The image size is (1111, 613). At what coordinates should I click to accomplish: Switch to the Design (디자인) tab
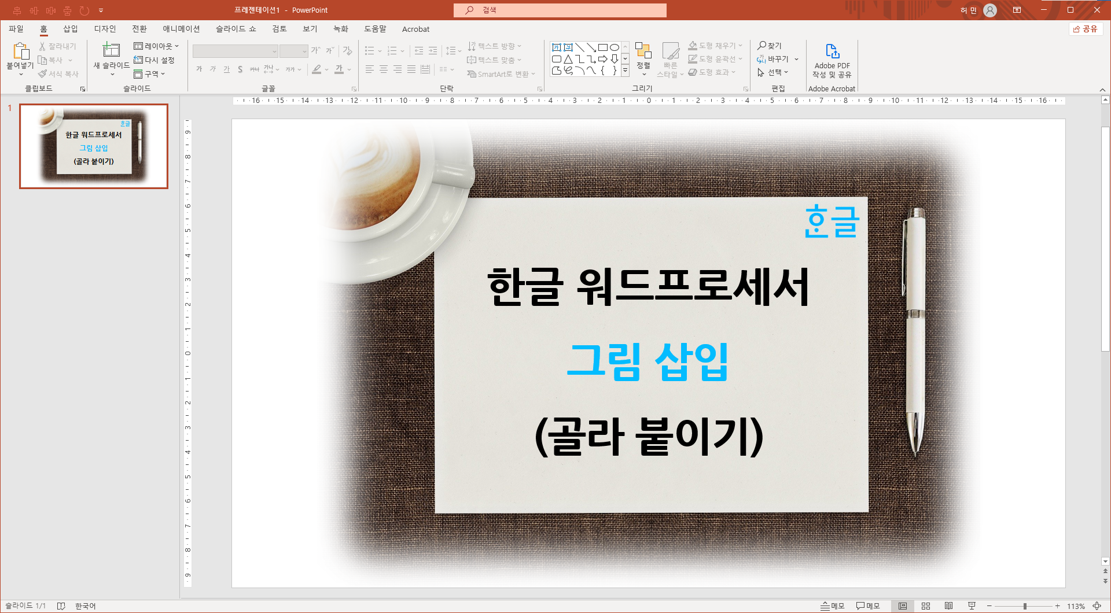click(x=105, y=29)
